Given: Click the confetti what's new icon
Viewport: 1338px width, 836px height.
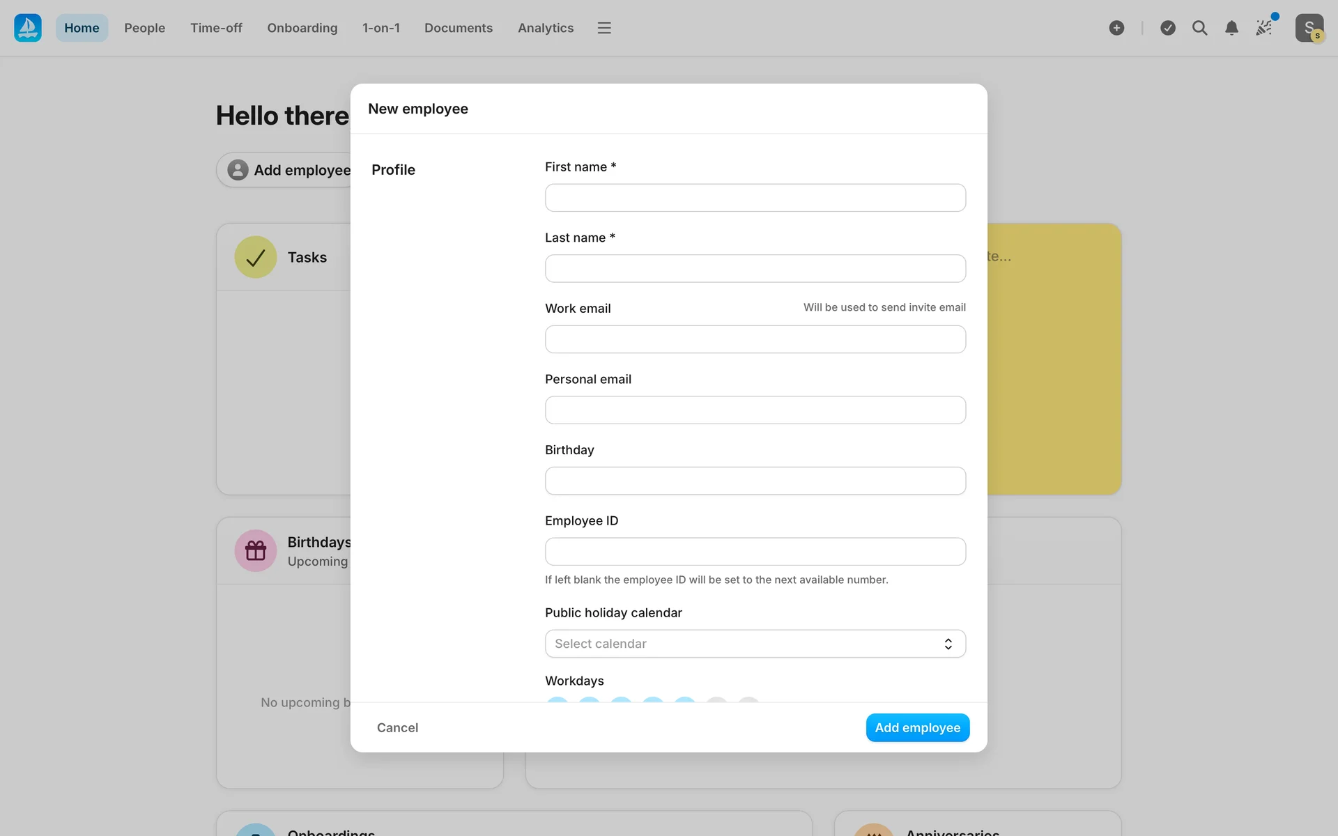Looking at the screenshot, I should [x=1264, y=28].
